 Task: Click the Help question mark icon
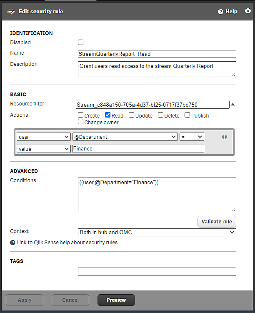point(220,12)
